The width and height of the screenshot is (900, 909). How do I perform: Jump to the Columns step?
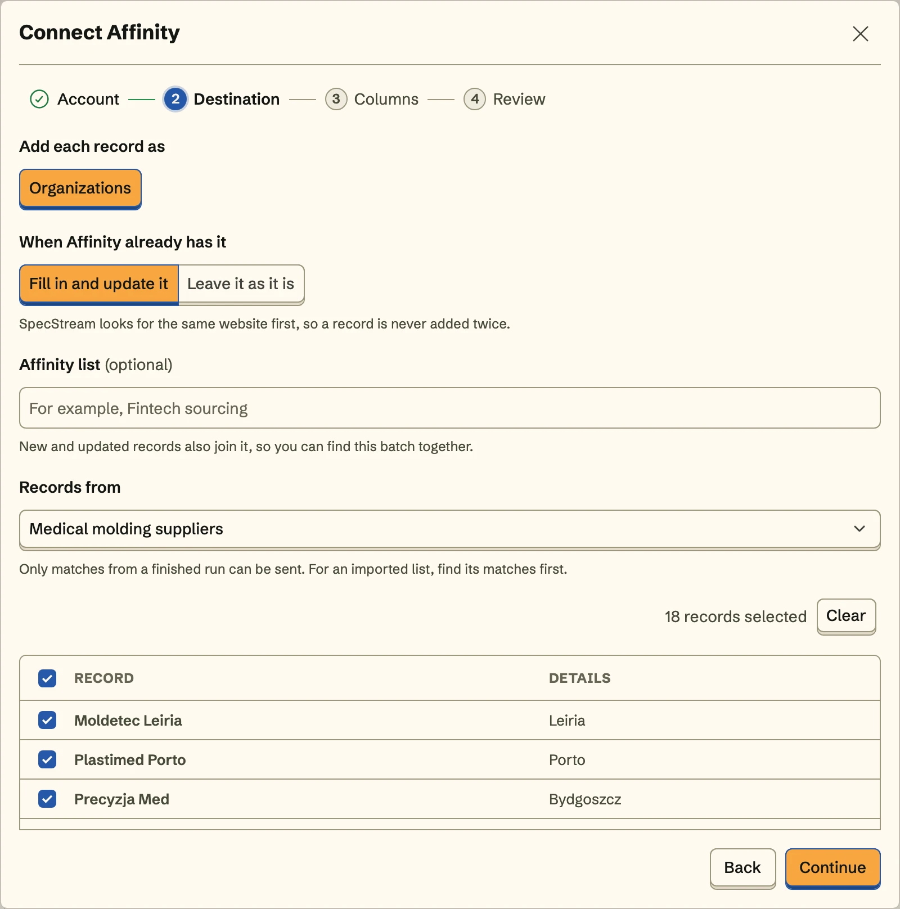tap(372, 99)
